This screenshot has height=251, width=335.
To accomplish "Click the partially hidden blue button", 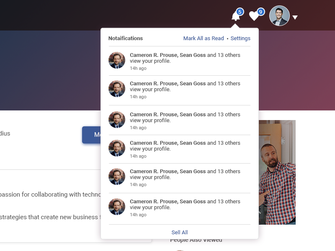I will 91,135.
